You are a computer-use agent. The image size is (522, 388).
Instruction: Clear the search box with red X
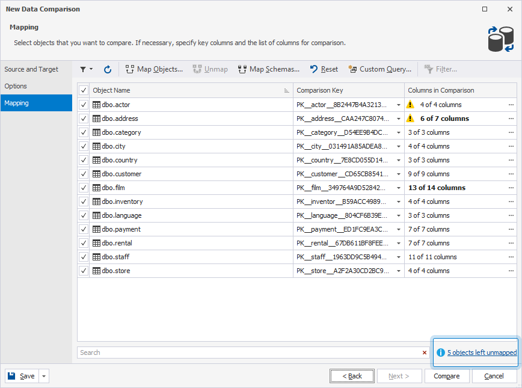click(425, 353)
